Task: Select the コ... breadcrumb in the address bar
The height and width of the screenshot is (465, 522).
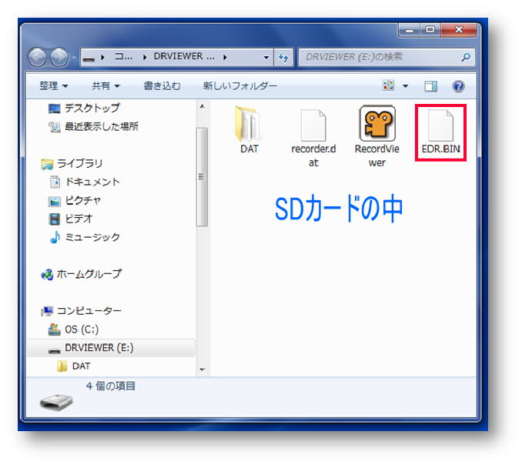Action: pos(123,57)
